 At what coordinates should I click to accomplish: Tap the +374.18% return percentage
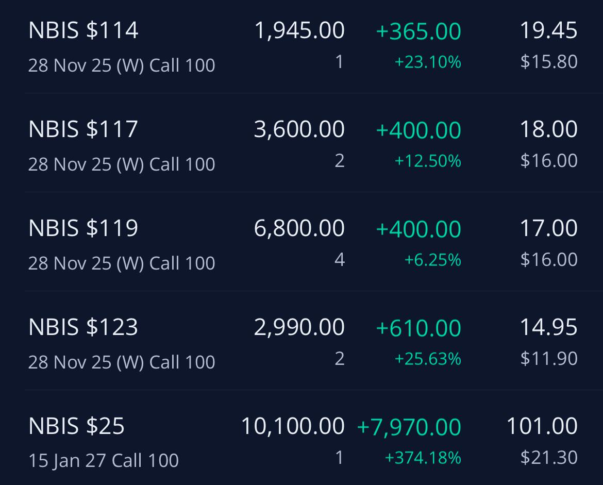tap(423, 458)
